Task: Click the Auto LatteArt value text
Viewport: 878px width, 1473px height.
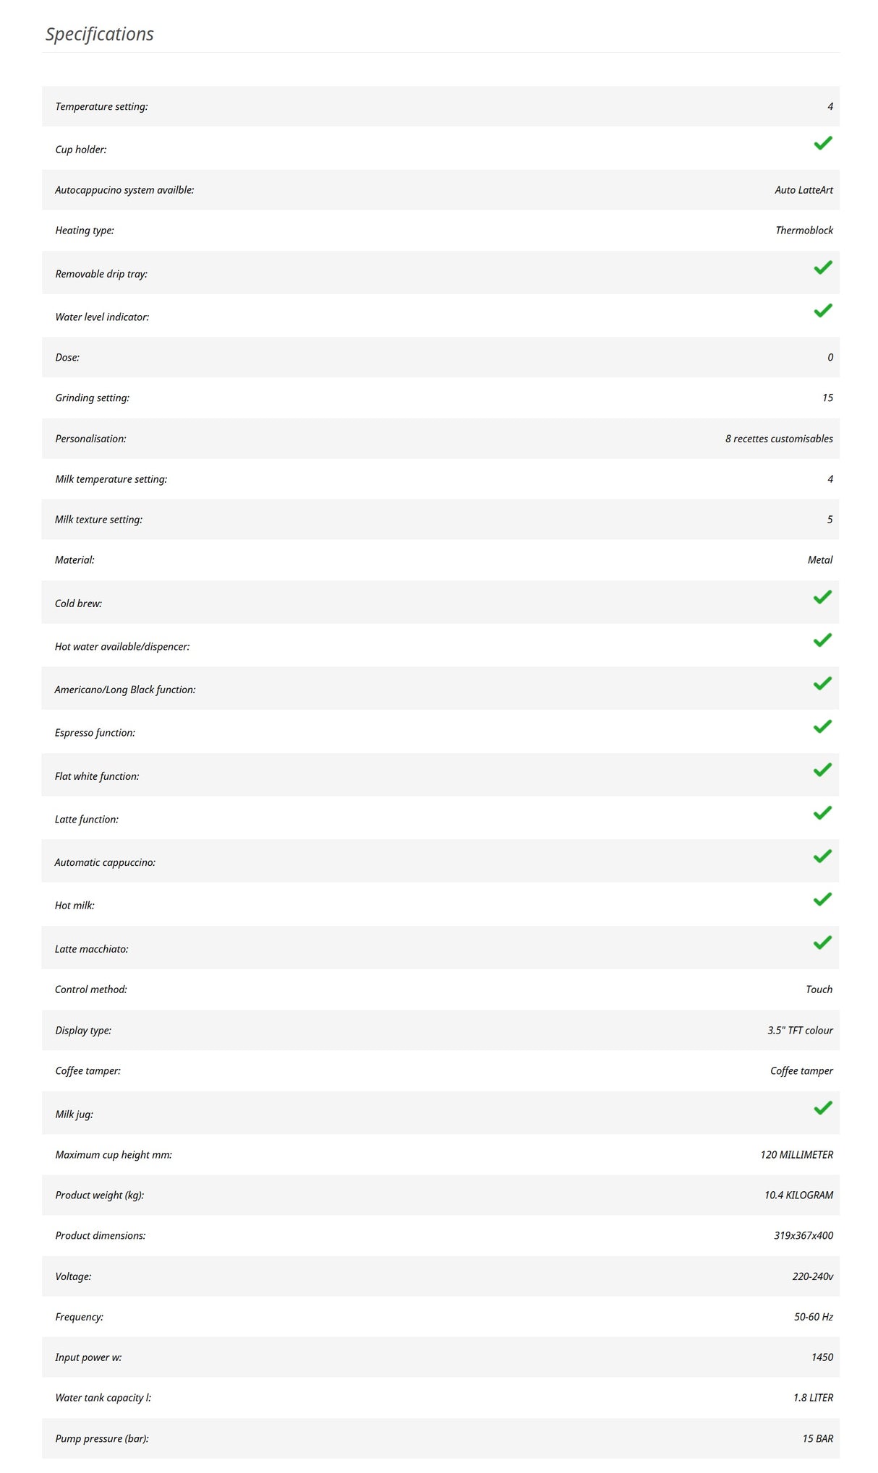Action: point(804,190)
